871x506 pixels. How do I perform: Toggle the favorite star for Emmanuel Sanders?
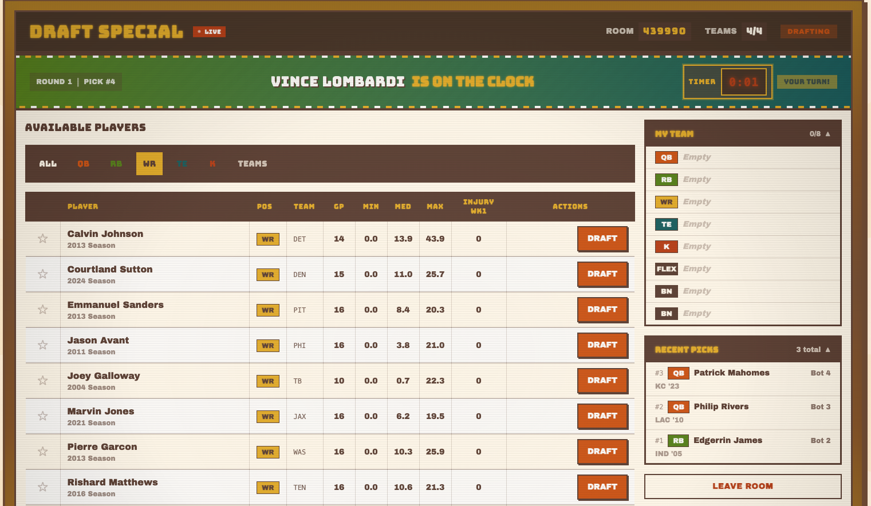coord(42,310)
